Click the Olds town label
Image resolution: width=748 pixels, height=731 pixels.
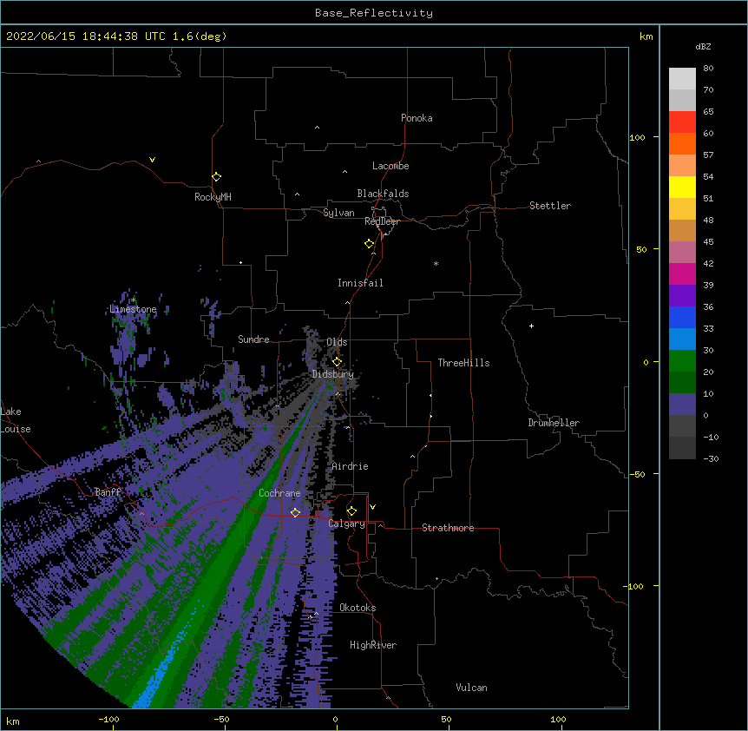(x=337, y=342)
